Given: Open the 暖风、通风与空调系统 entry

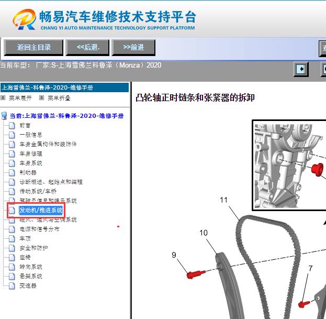Looking at the screenshot, I should (48, 220).
